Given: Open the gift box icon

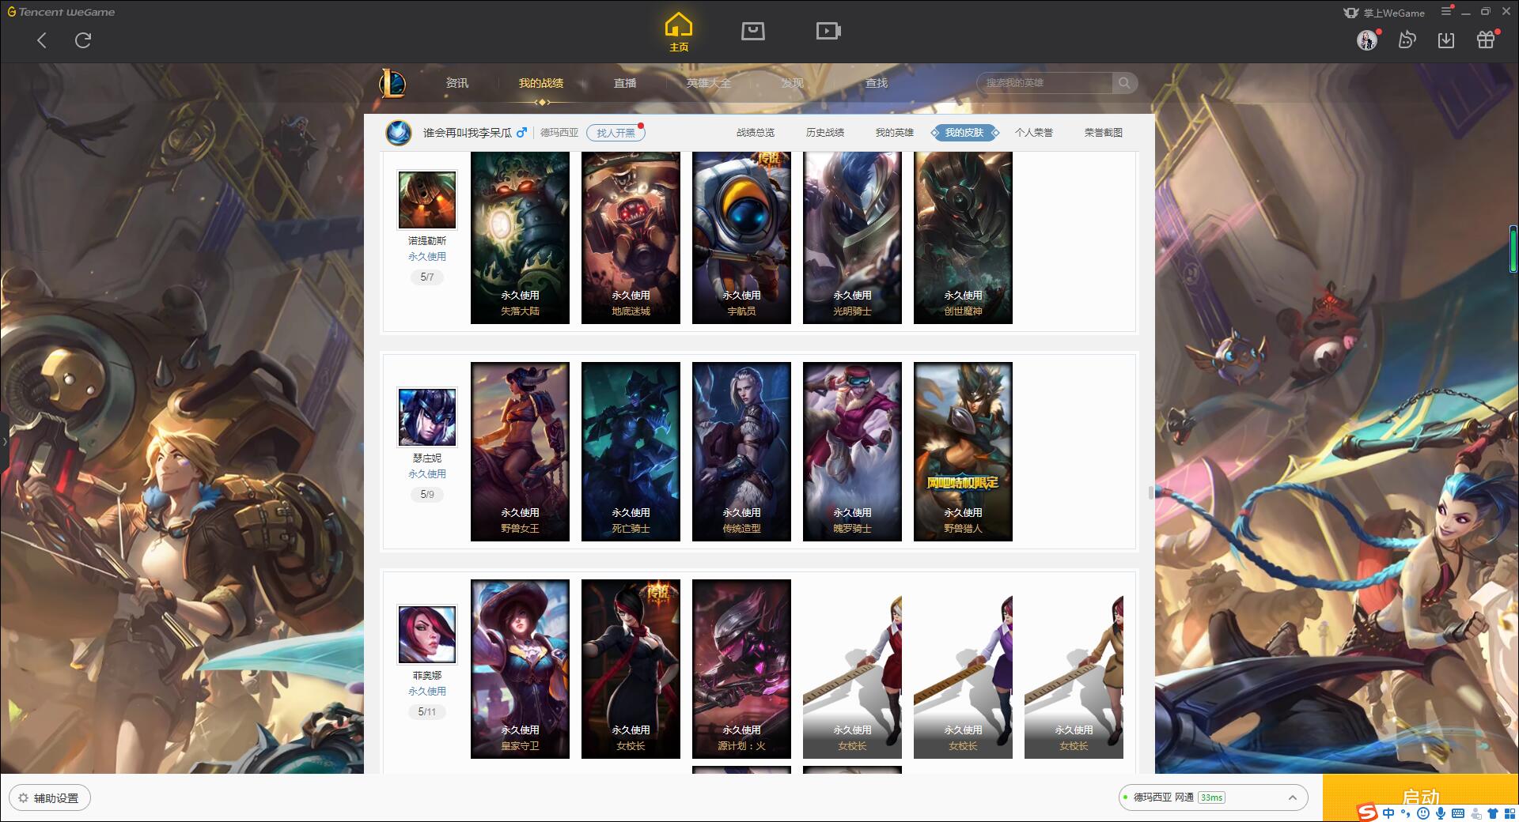Looking at the screenshot, I should 1486,40.
